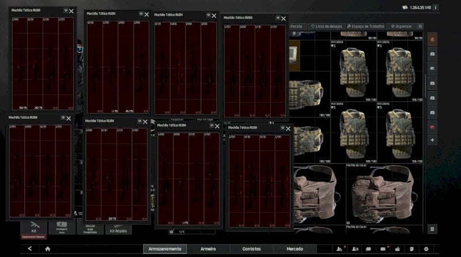Click the icon beside the 1/1 counter
This screenshot has width=461, height=257.
coord(171,232)
